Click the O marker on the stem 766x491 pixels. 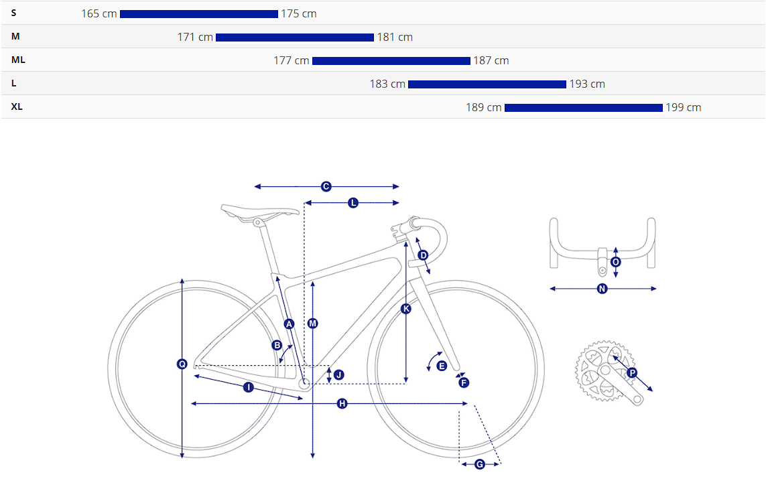tap(616, 262)
